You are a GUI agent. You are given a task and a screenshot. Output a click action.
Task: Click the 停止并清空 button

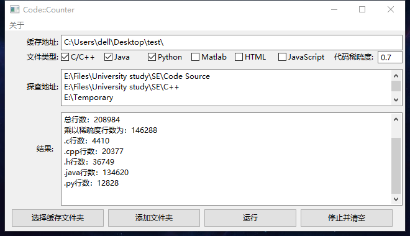[347, 218]
